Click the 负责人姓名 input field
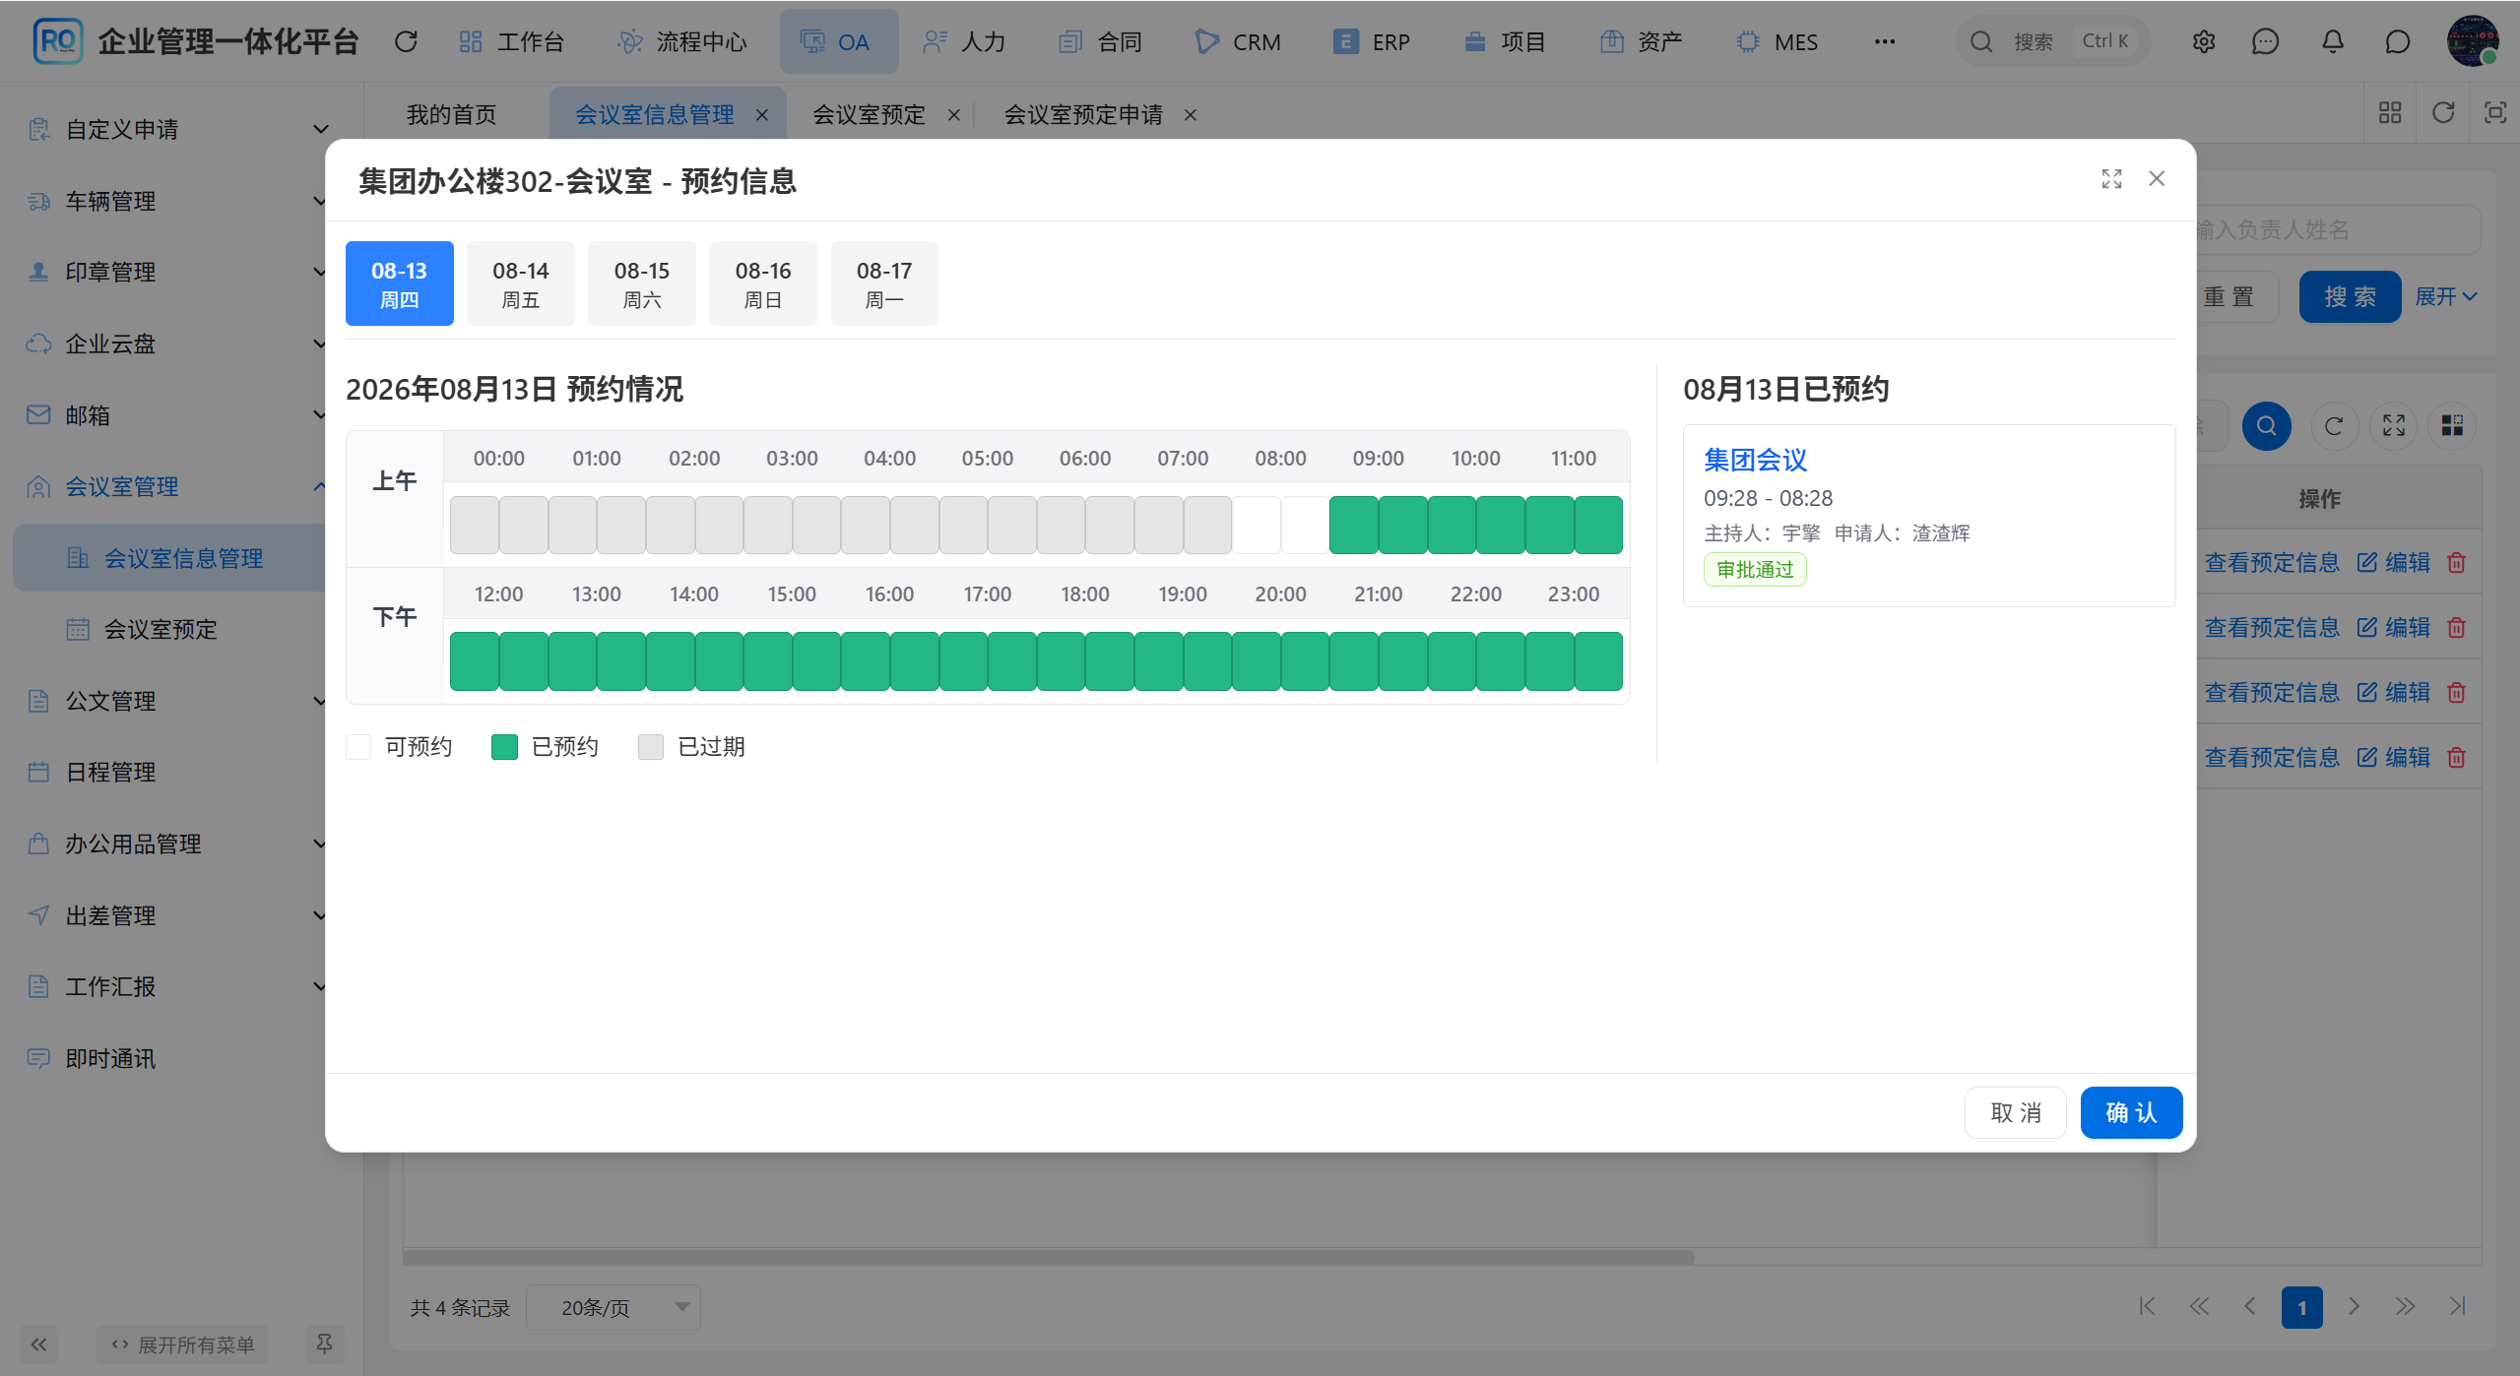 pyautogui.click(x=2338, y=229)
